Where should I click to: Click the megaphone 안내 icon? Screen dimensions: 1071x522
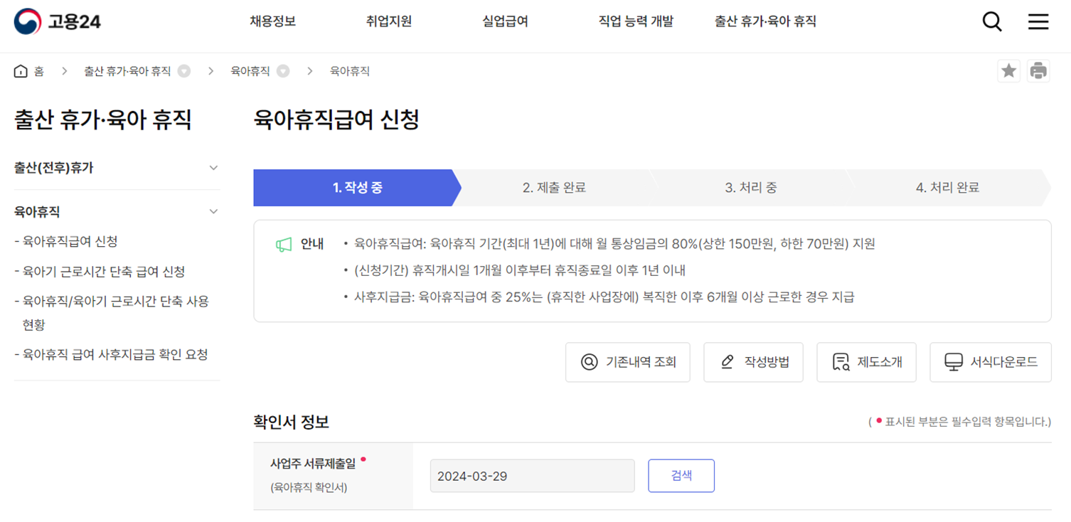(284, 245)
